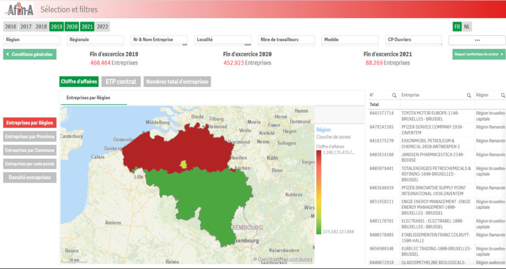Screen dimensions: 506x269
Task: Open the CP Ouvriers filter dropdown
Action: pos(414,40)
